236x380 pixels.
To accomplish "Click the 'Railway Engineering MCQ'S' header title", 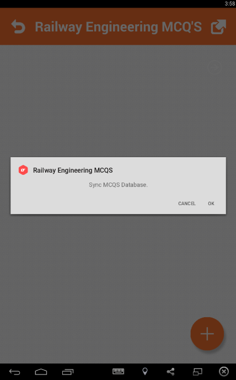I will pyautogui.click(x=119, y=26).
